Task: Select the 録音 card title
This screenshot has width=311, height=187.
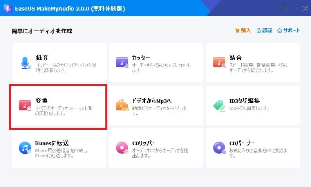Action: (x=42, y=58)
